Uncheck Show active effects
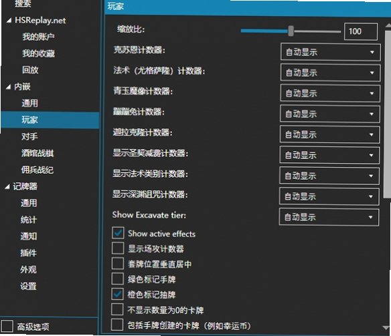Viewport: 391px width, 336px height. [118, 232]
